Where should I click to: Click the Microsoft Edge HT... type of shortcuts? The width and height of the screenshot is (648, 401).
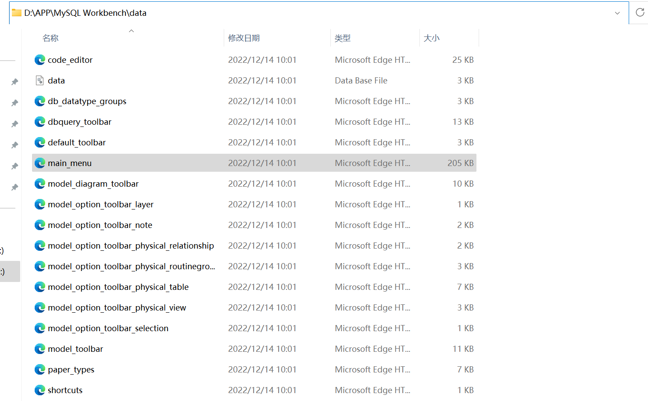(x=372, y=390)
